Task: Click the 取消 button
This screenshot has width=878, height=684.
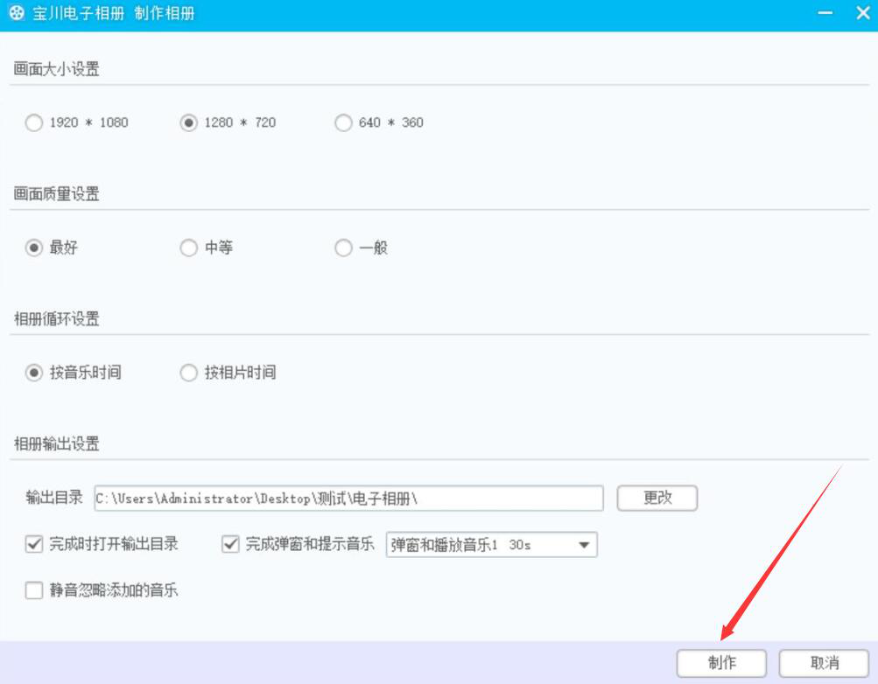Action: coord(825,663)
